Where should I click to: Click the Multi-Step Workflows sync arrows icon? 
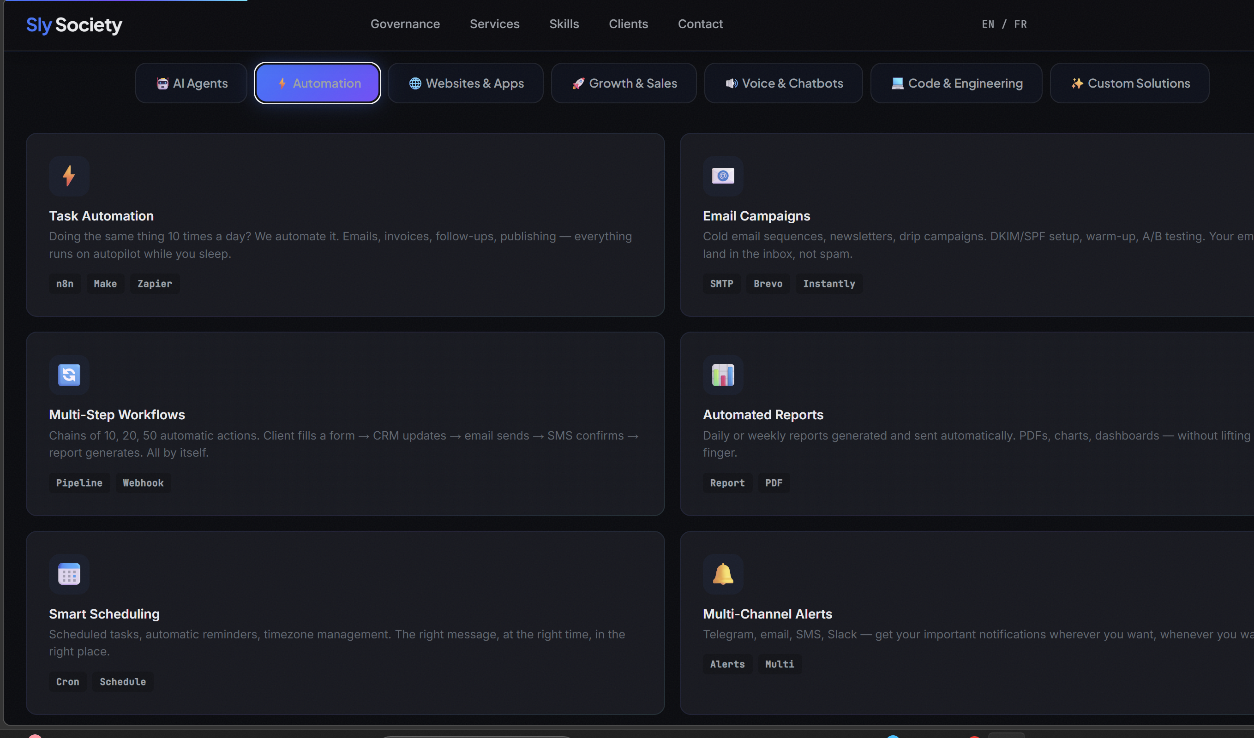click(69, 375)
